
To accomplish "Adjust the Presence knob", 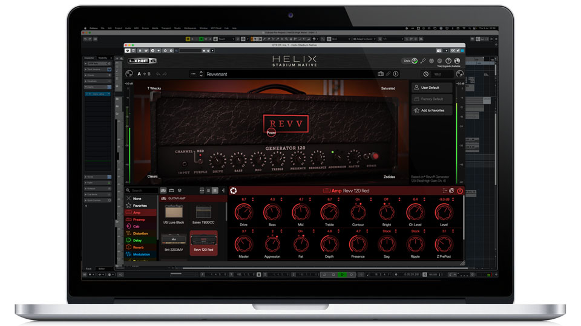I will pos(358,244).
